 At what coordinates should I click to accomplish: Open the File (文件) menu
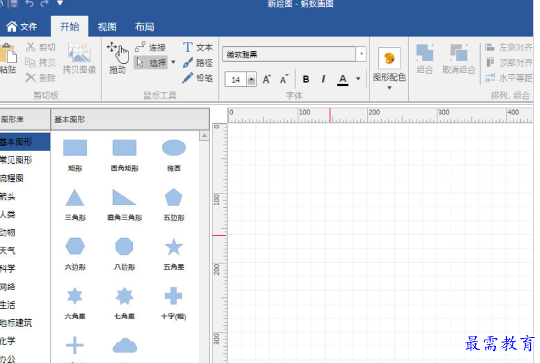coord(22,27)
